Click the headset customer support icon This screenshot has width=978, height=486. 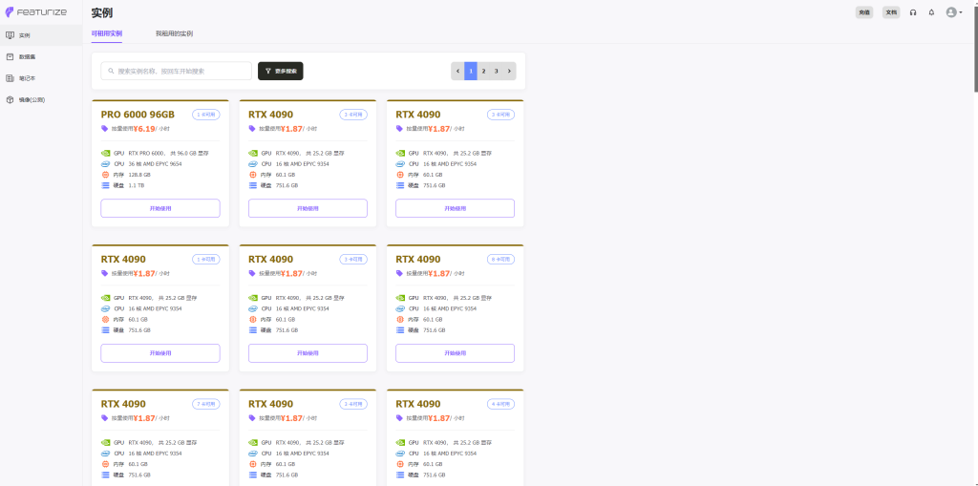click(913, 12)
